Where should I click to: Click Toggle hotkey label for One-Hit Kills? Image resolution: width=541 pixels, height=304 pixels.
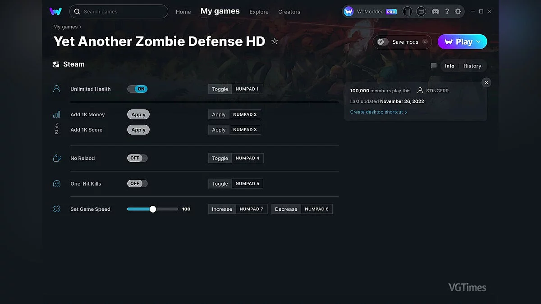(220, 184)
